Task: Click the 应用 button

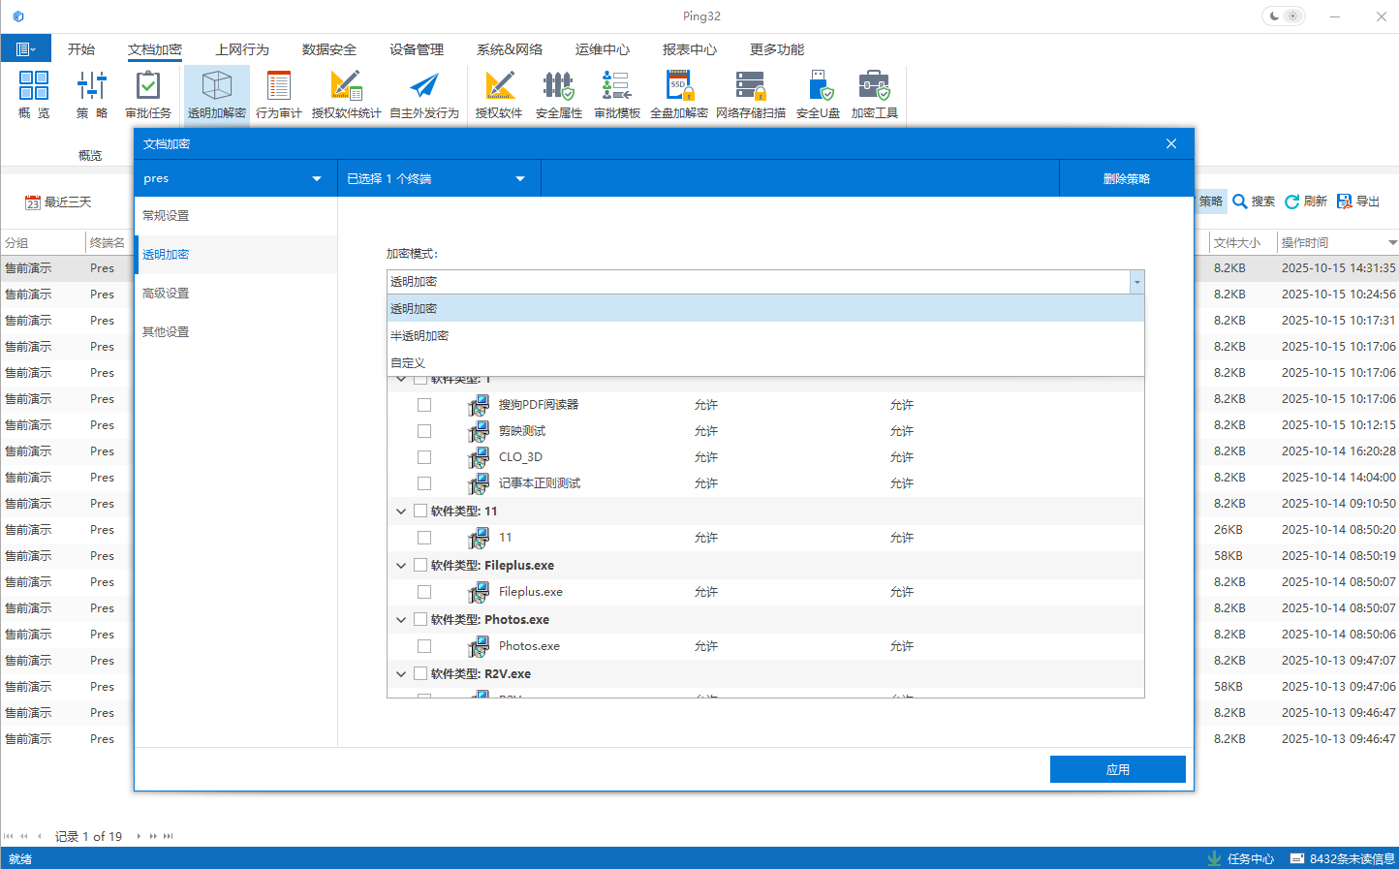Action: pos(1117,769)
